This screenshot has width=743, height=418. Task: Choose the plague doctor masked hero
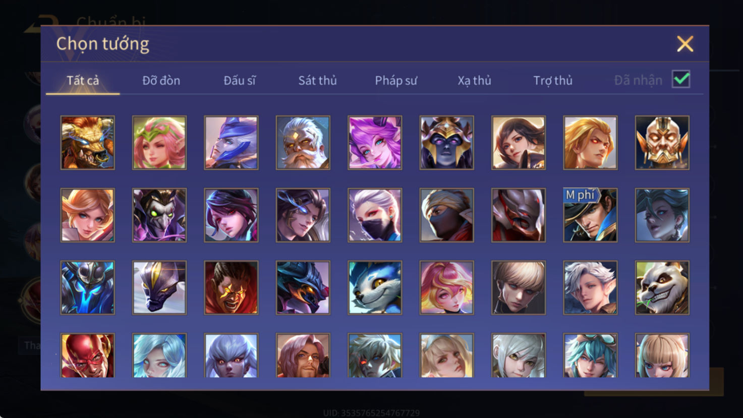tap(159, 215)
